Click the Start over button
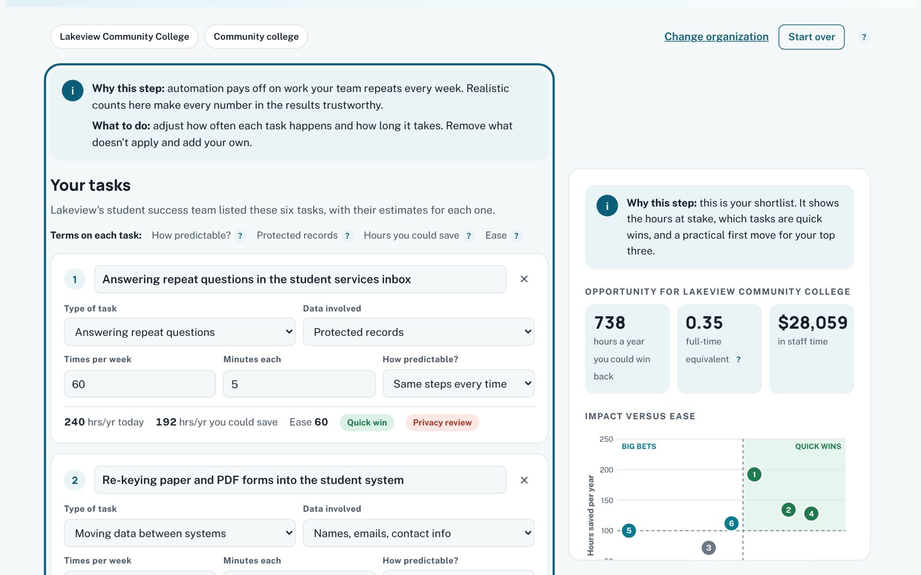The image size is (921, 575). point(811,37)
